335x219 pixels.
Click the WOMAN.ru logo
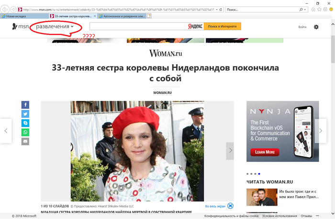pyautogui.click(x=166, y=53)
